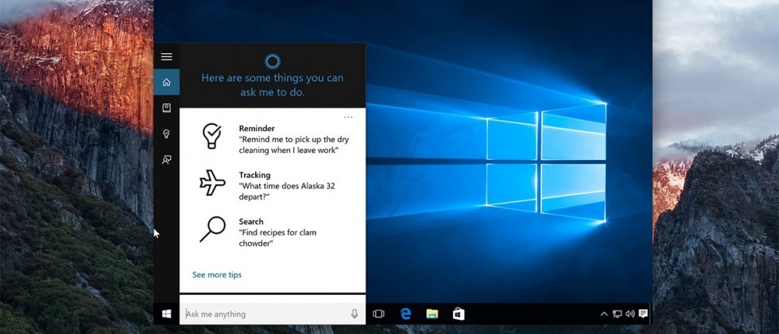The width and height of the screenshot is (779, 334).
Task: Open Task View from the taskbar
Action: click(x=378, y=314)
